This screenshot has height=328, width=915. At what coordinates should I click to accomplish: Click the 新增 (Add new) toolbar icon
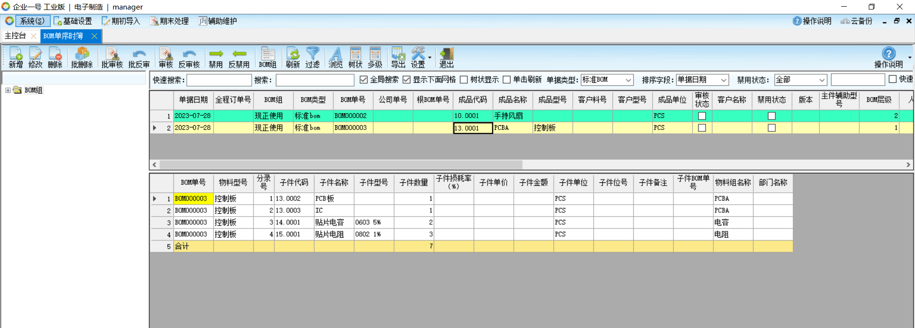coord(15,58)
